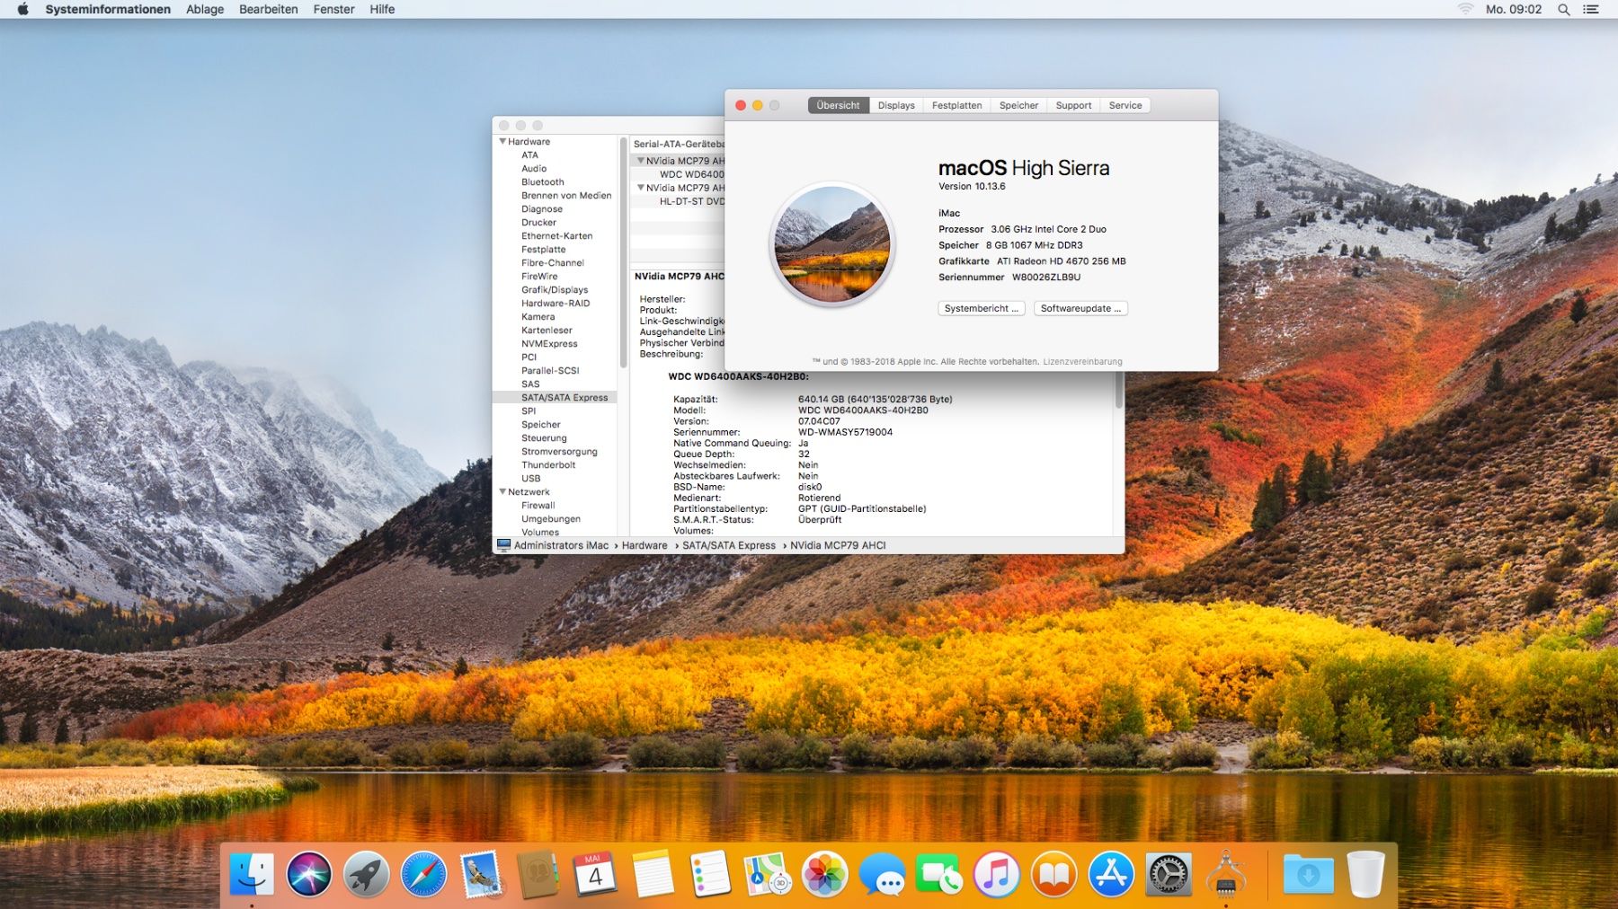Open Maps icon in the dock
The image size is (1618, 909).
click(767, 874)
